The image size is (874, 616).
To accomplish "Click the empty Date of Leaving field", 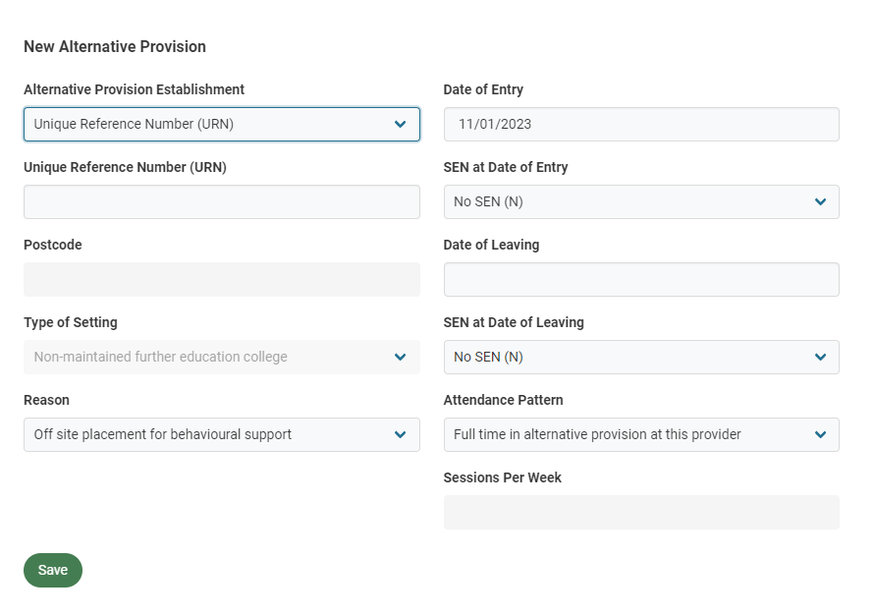I will point(641,279).
